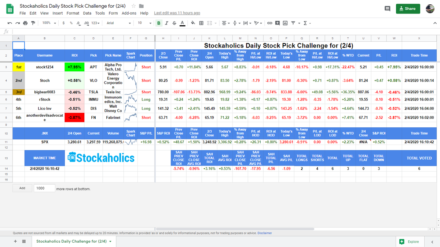The width and height of the screenshot is (440, 247).
Task: Open the Edit menu
Action: coord(33,13)
